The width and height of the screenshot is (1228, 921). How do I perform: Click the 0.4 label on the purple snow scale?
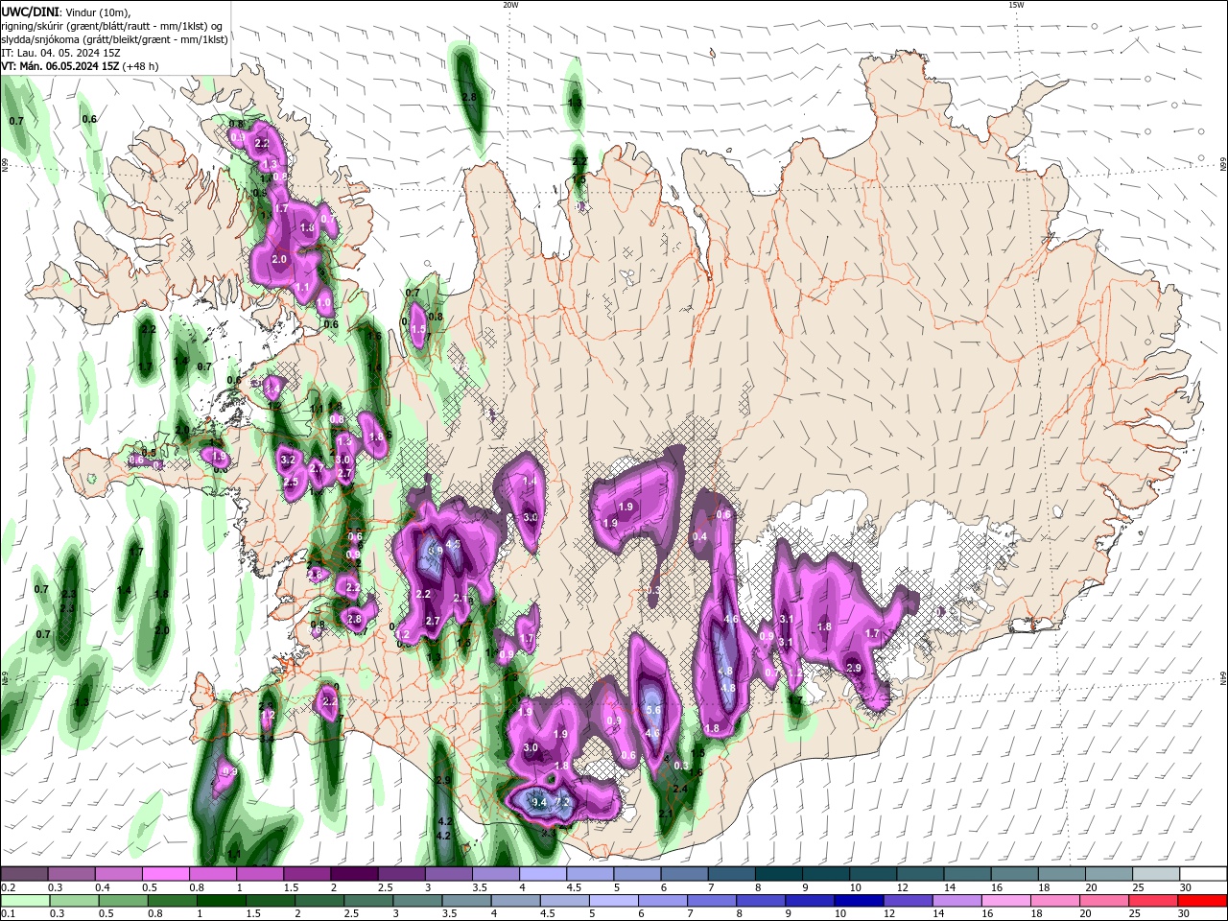(103, 888)
